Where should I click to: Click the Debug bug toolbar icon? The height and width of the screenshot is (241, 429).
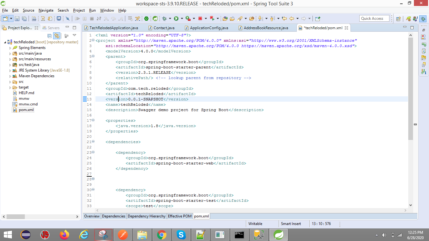click(164, 19)
